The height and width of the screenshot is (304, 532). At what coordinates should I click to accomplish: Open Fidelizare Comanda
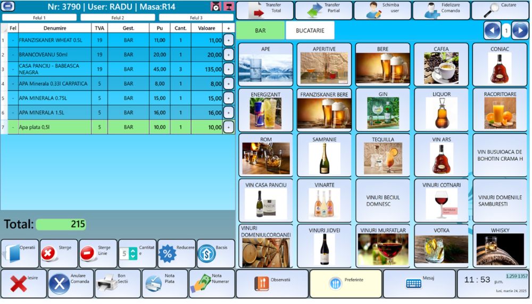click(441, 10)
